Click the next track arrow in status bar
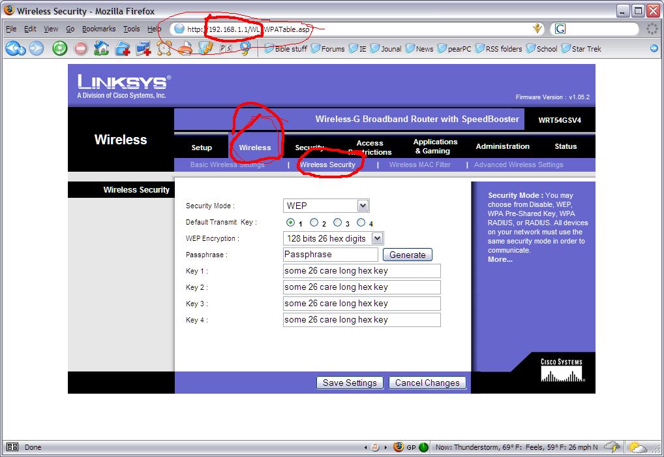Image resolution: width=664 pixels, height=457 pixels. pos(385,447)
